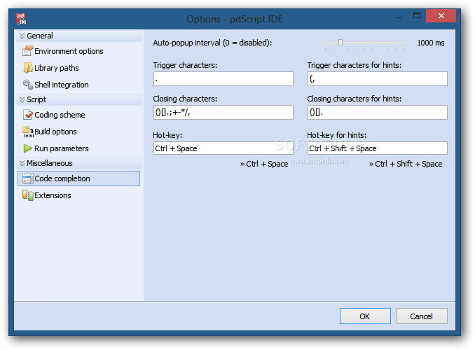Discard changes with Cancel button
475x350 pixels.
click(422, 316)
